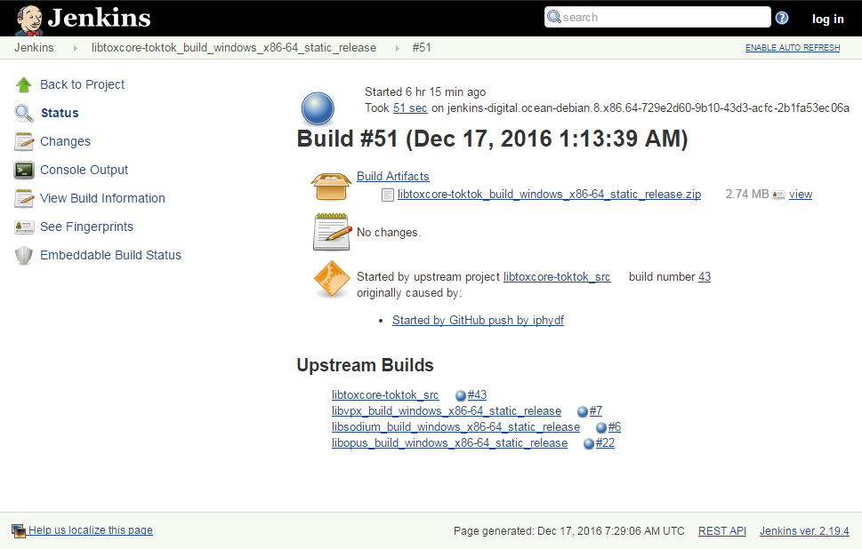Click the Status magnifying glass icon
Screen dimensions: 862x549
coord(24,113)
